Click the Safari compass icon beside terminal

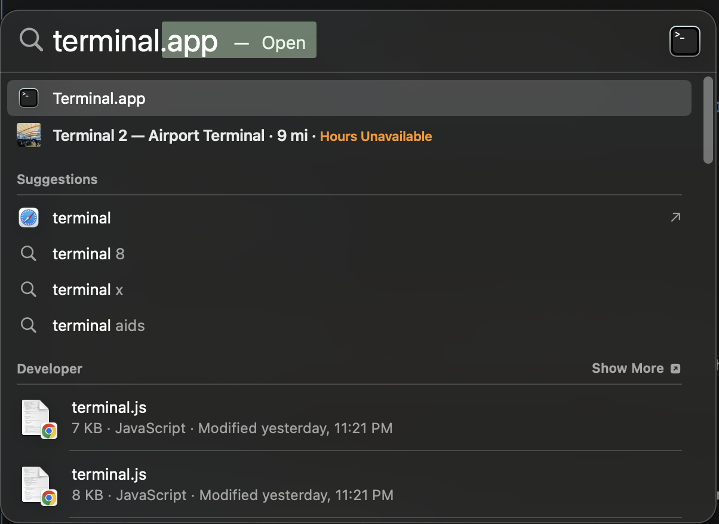[29, 217]
